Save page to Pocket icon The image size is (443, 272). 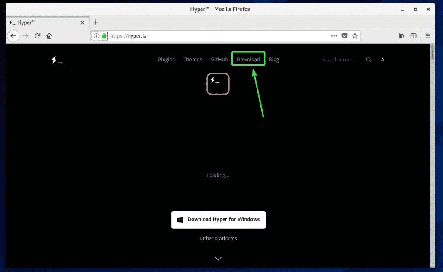click(x=344, y=36)
